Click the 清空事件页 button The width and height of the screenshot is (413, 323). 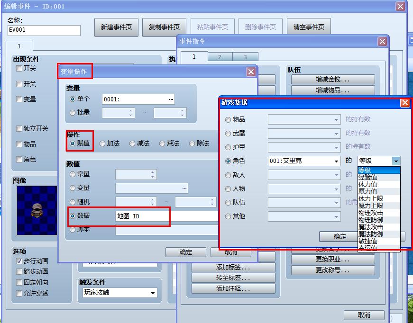(309, 27)
